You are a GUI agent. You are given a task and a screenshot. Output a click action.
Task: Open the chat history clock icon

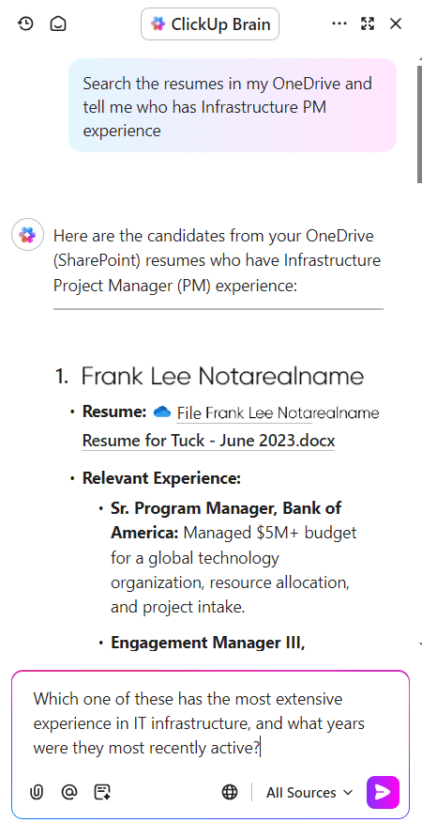point(25,24)
